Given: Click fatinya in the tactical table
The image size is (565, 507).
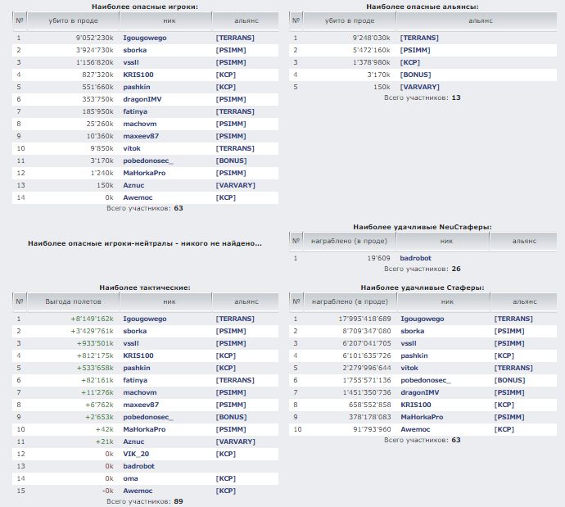Looking at the screenshot, I should click(x=135, y=380).
